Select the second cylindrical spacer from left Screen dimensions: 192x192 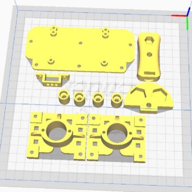(x=80, y=98)
